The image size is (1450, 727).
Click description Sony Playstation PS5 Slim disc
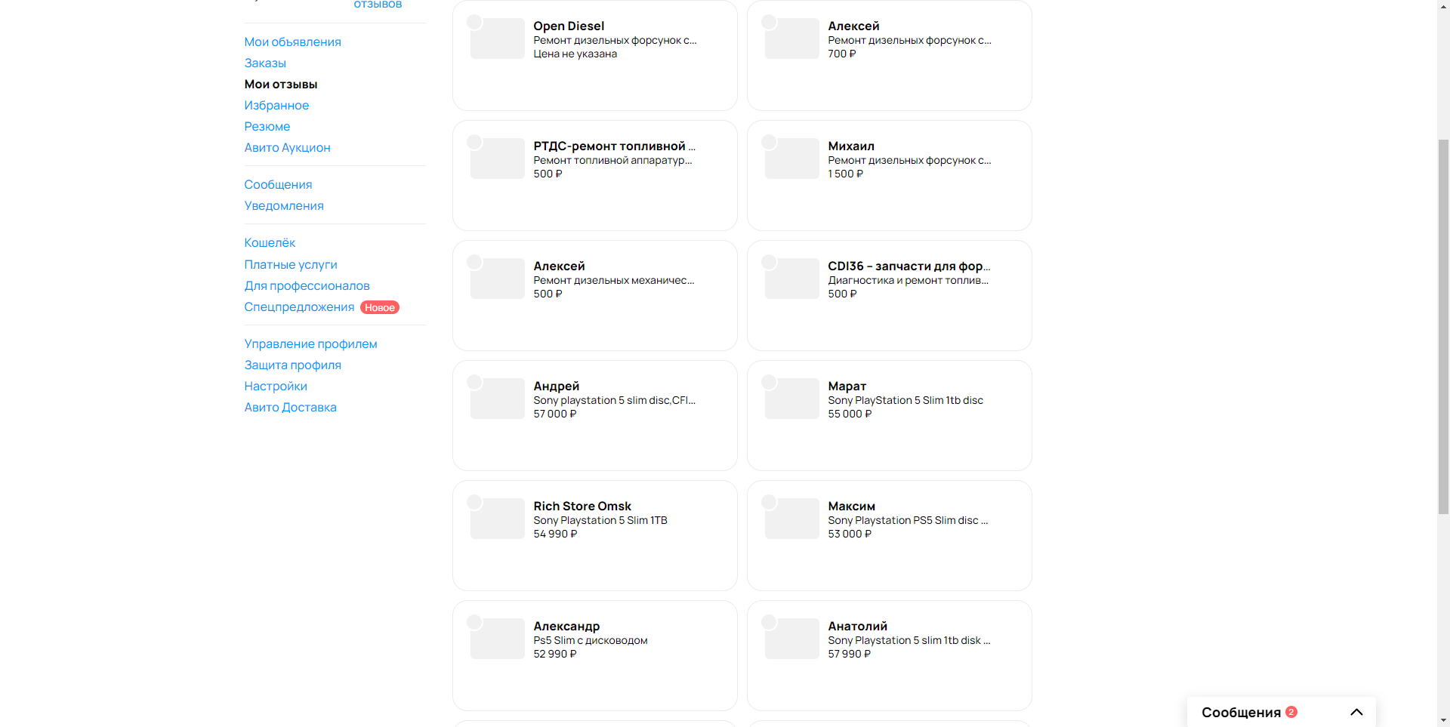point(908,521)
